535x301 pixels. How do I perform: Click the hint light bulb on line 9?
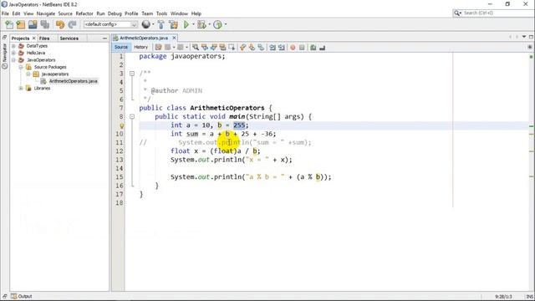tap(121, 125)
